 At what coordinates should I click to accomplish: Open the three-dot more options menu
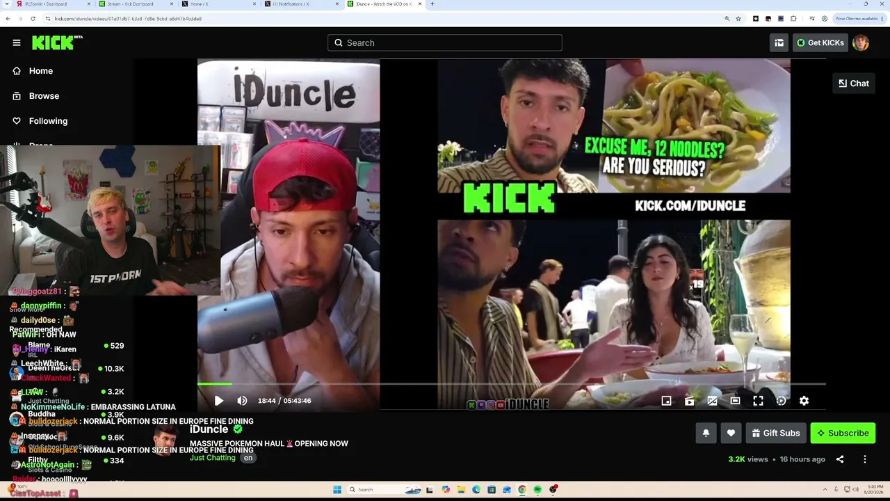pyautogui.click(x=865, y=459)
